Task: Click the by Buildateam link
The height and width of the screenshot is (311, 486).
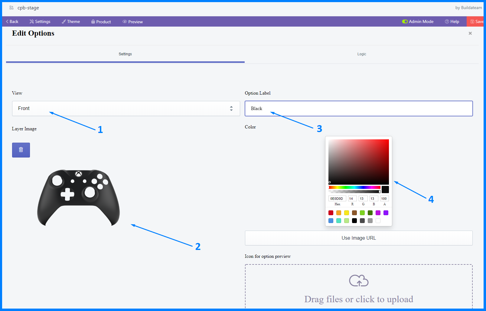Action: point(468,8)
